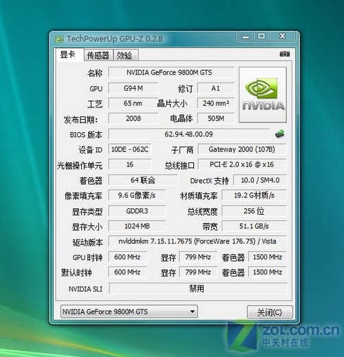Click the camera screenshot icon
Viewport: 344px width, 357px height.
coord(285,54)
